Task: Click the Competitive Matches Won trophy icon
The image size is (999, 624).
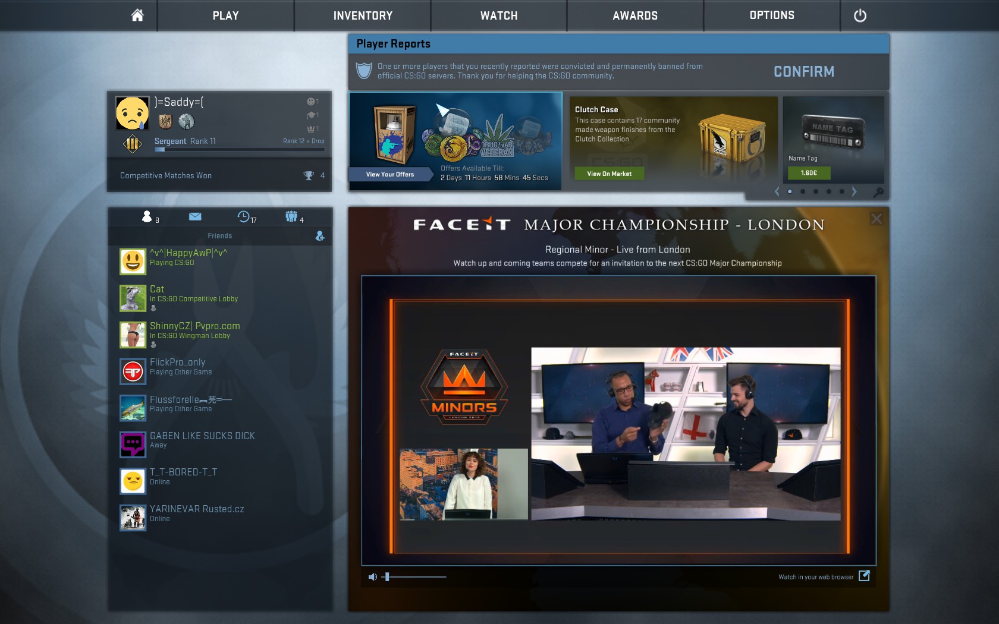Action: tap(309, 175)
